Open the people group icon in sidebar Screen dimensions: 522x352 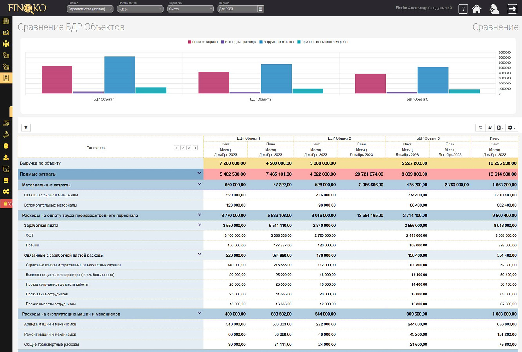[x=6, y=43]
